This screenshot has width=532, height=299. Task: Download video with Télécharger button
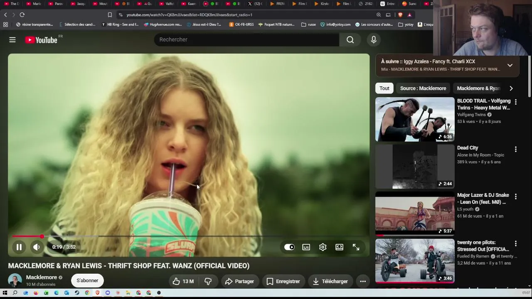(x=330, y=282)
